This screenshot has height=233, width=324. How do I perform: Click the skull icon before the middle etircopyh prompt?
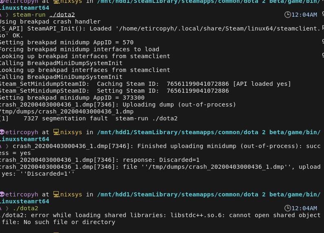pos(2,132)
